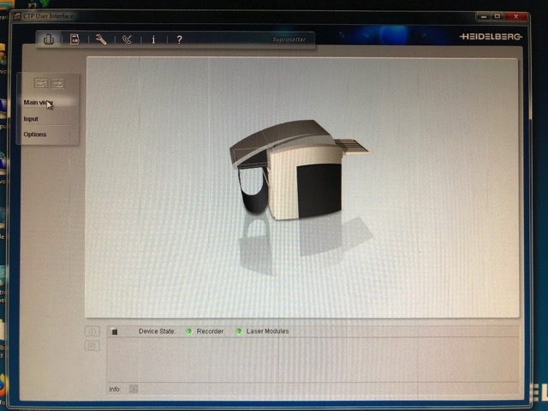Select Main view in the side menu
The image size is (548, 411).
pyautogui.click(x=37, y=103)
